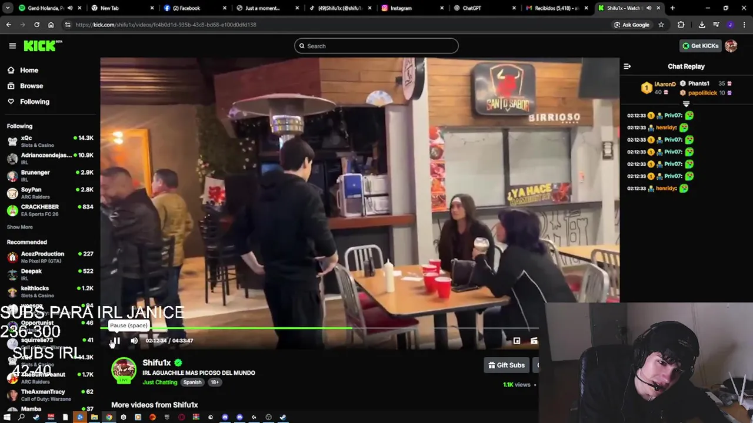
Task: Open Deepak recommended channel
Action: click(50, 274)
